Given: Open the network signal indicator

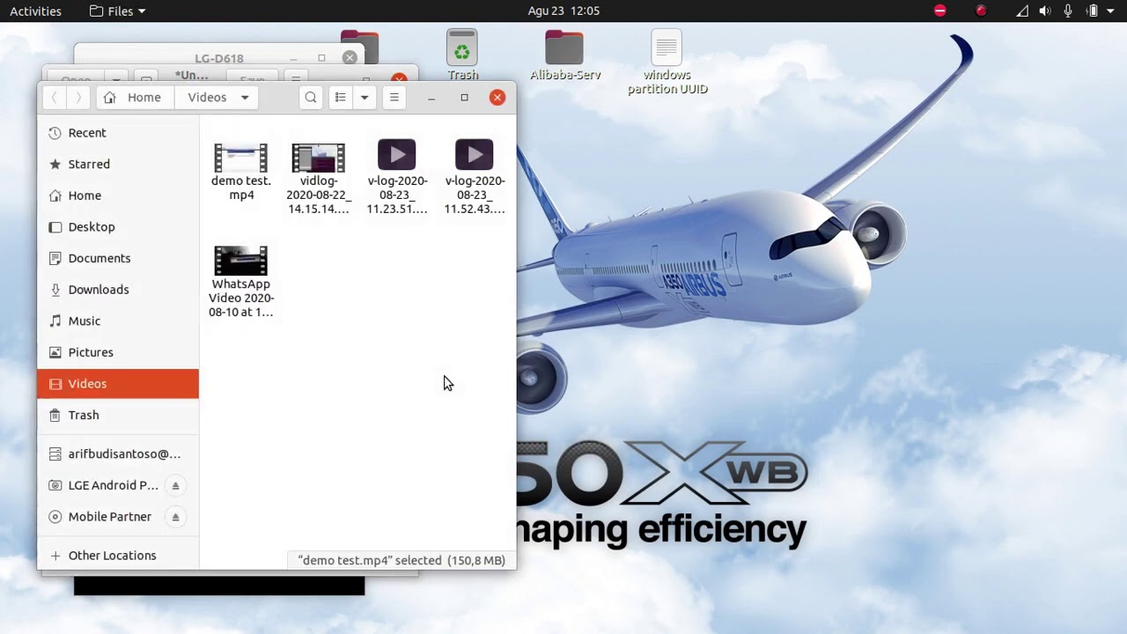Looking at the screenshot, I should 1022,11.
